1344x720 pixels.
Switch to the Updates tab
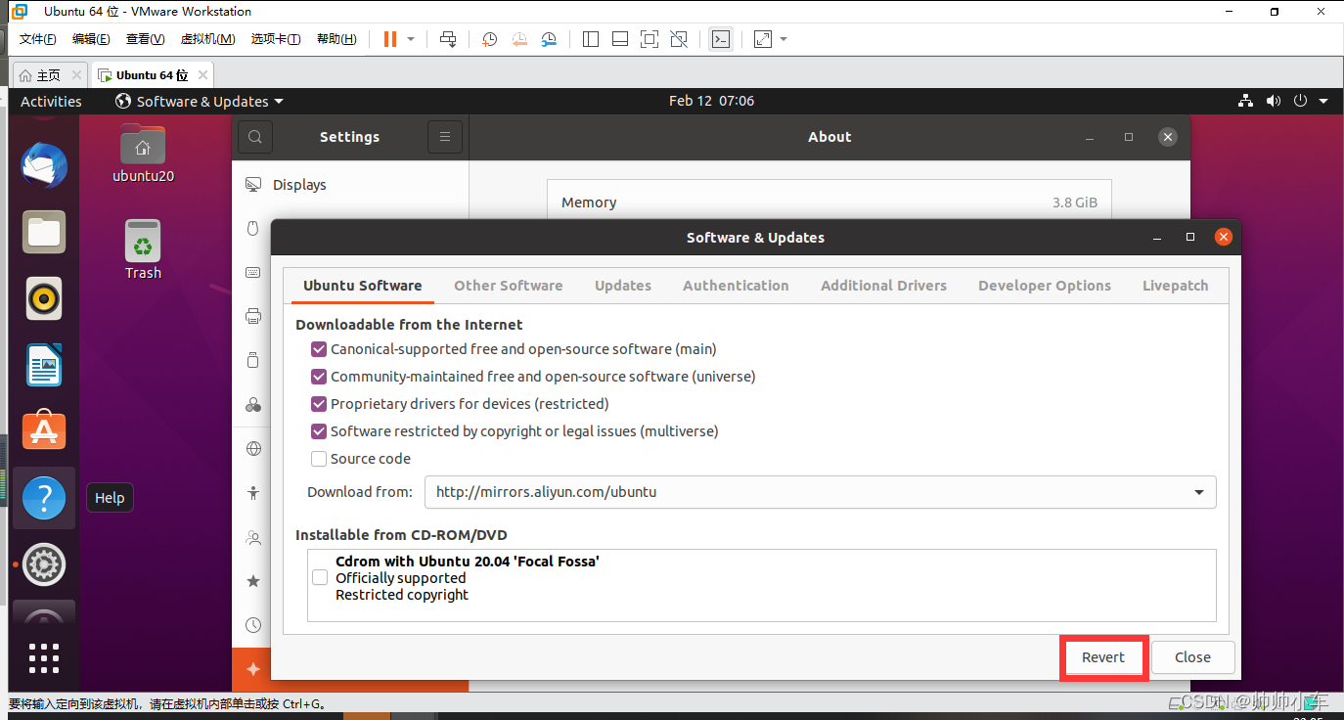tap(623, 286)
